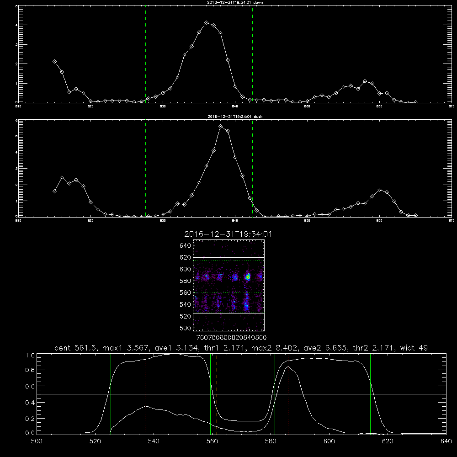Click the orange dashed center line in bottom plot
457x457 pixels.
217,394
